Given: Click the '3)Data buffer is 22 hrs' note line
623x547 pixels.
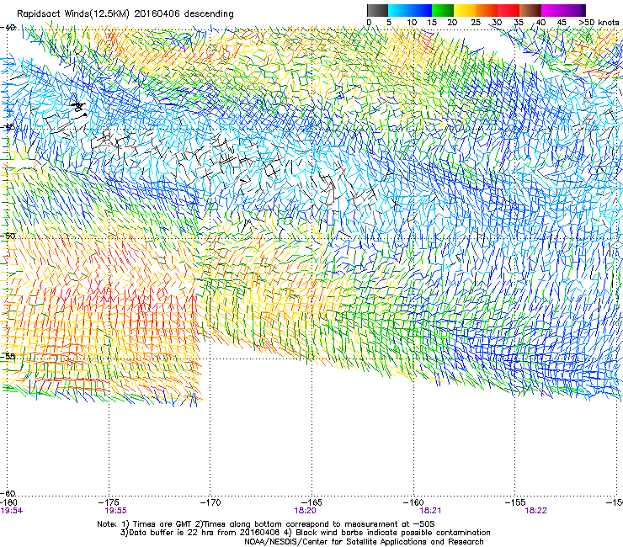Looking at the screenshot, I should [305, 533].
